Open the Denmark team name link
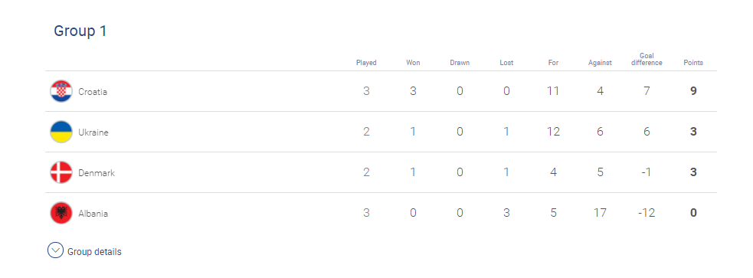The height and width of the screenshot is (278, 753). [97, 173]
